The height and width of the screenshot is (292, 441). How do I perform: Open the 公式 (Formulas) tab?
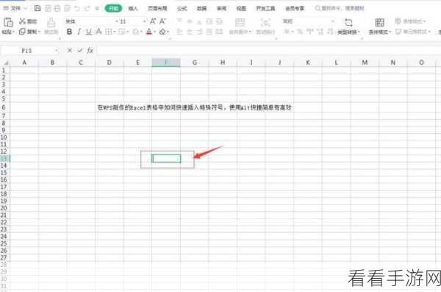point(182,8)
